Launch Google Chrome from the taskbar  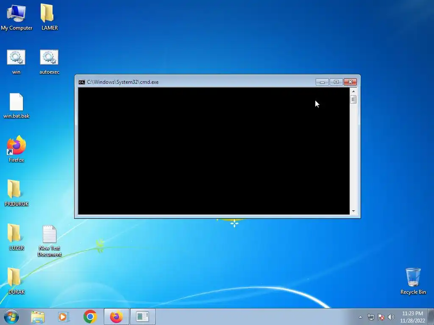[90, 317]
